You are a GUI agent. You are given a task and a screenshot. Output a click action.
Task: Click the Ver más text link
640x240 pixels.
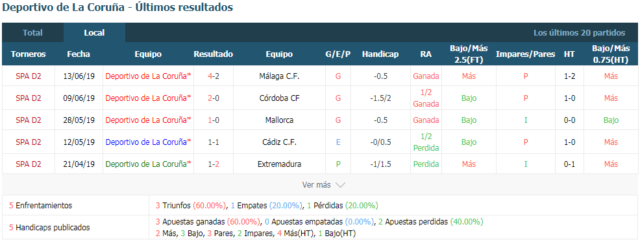(x=316, y=185)
